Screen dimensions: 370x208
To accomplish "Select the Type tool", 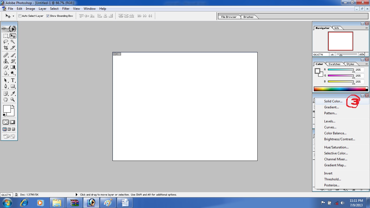I will [12, 80].
